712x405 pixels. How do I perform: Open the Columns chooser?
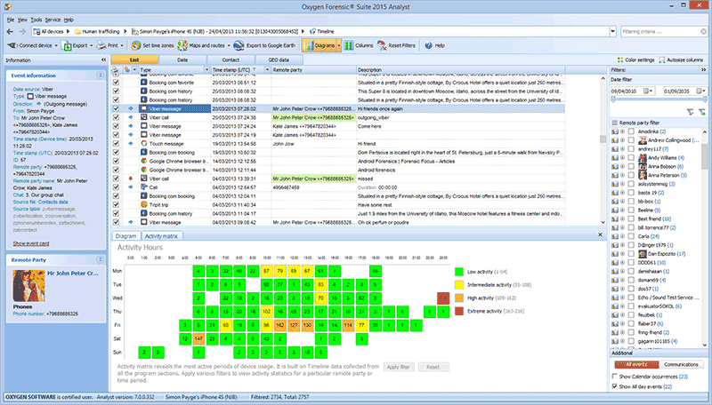tap(359, 45)
